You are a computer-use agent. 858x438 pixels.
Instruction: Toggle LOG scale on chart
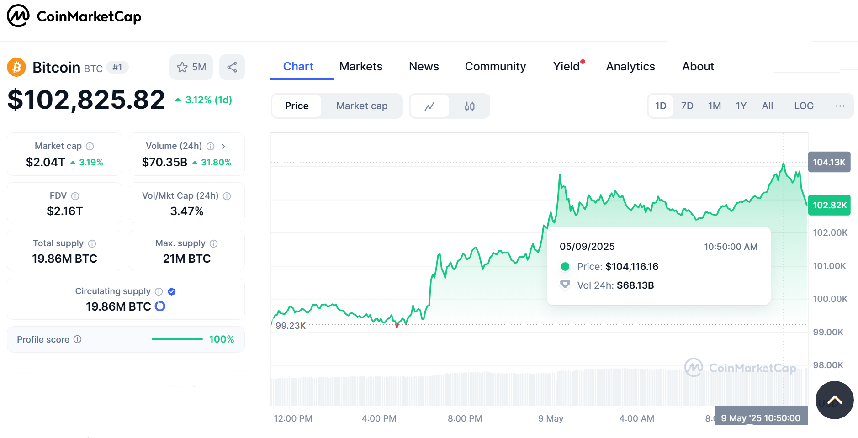(804, 106)
